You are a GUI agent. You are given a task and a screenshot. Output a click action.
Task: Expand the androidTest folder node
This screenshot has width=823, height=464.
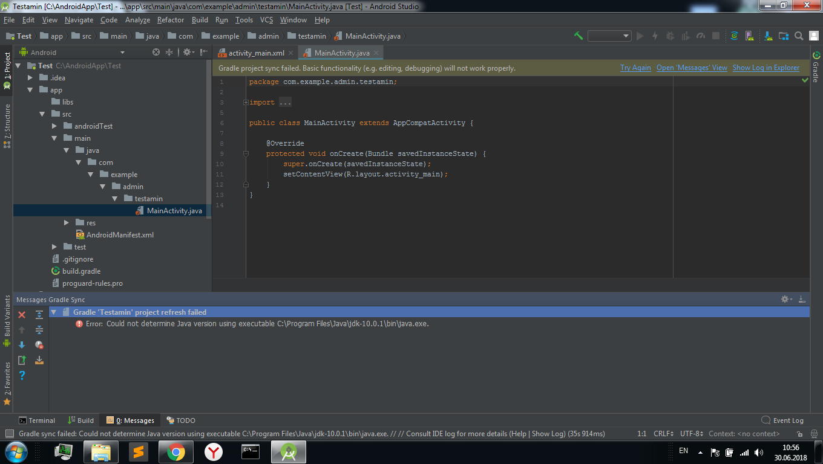click(x=54, y=126)
